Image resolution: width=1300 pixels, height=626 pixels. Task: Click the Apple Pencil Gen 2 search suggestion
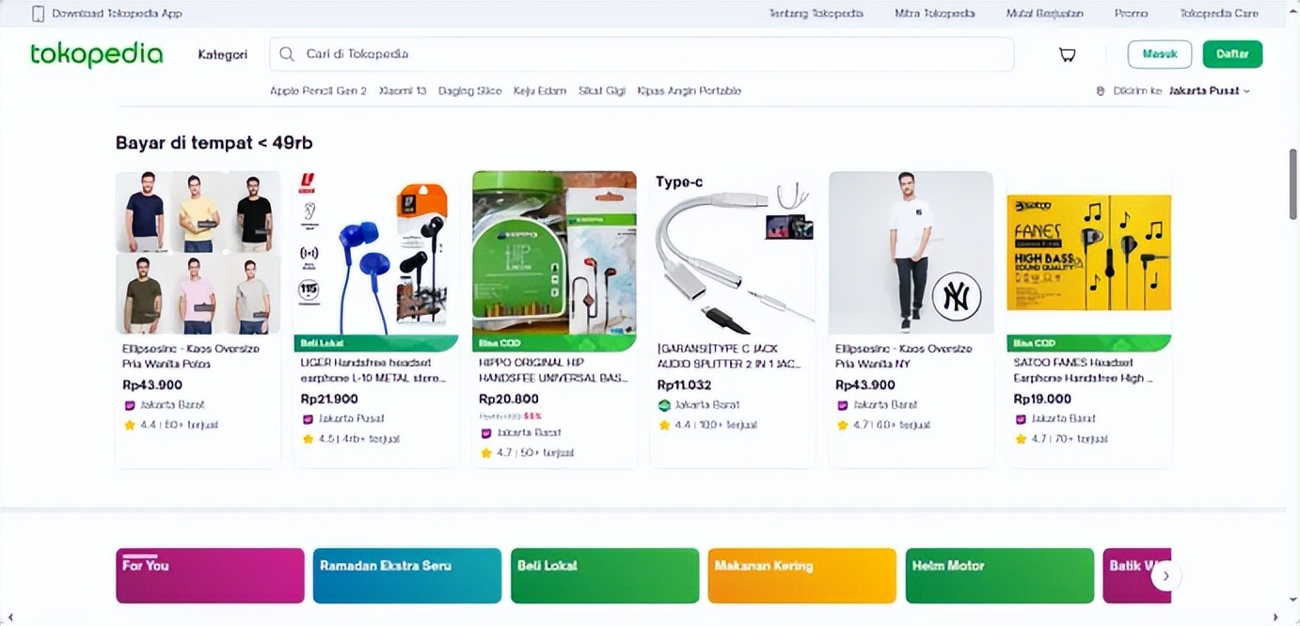click(x=318, y=91)
